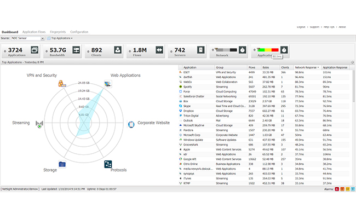Click the red critical alarms icon

[x=337, y=190]
